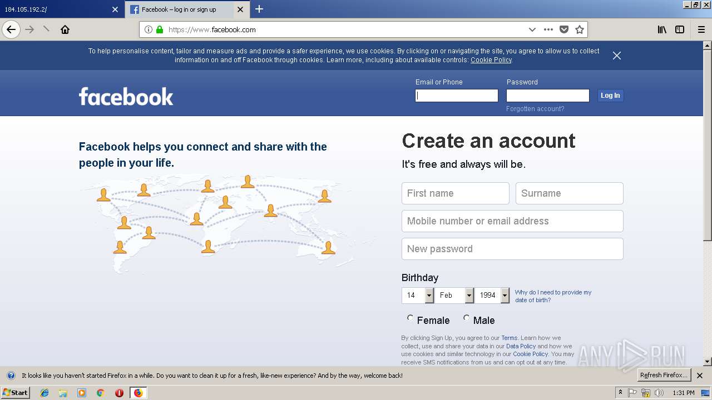Open Windows Explorer folder in taskbar
This screenshot has height=400, width=712.
click(63, 393)
